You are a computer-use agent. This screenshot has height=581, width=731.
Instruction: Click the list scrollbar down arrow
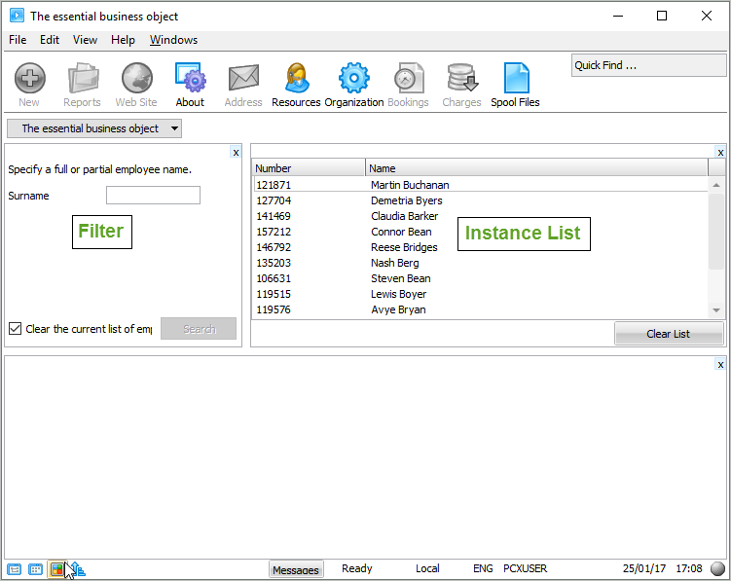click(716, 310)
